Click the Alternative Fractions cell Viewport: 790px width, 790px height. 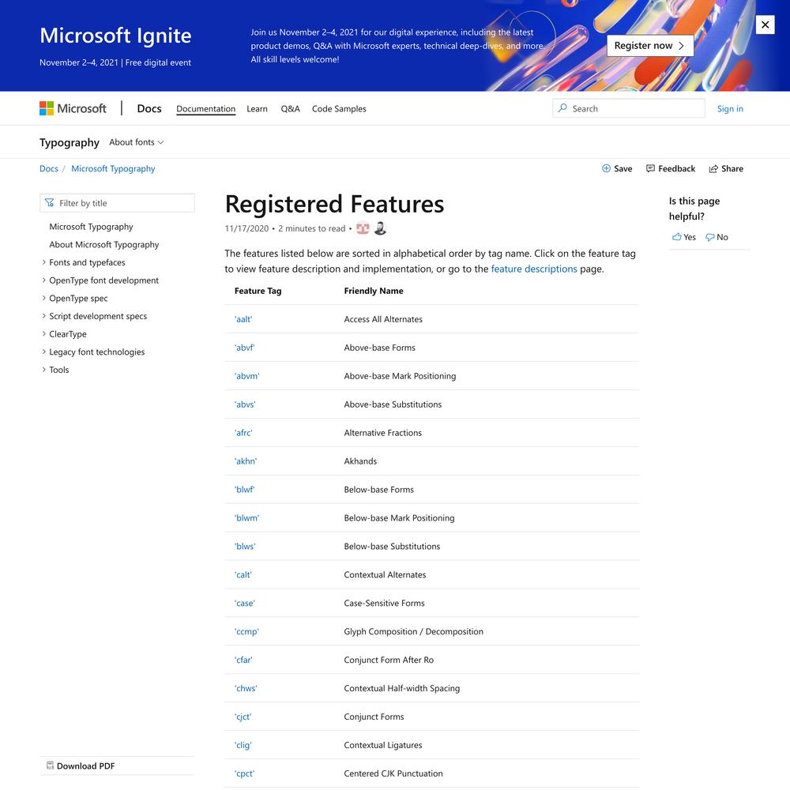(383, 433)
